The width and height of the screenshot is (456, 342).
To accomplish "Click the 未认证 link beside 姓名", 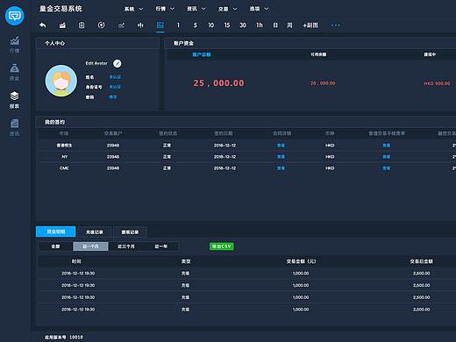I will [x=115, y=77].
